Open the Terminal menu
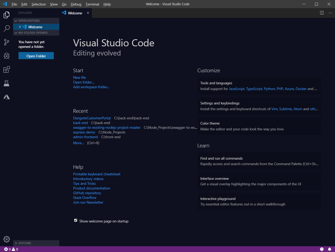Image resolution: width=335 pixels, height=252 pixels. 92,4
